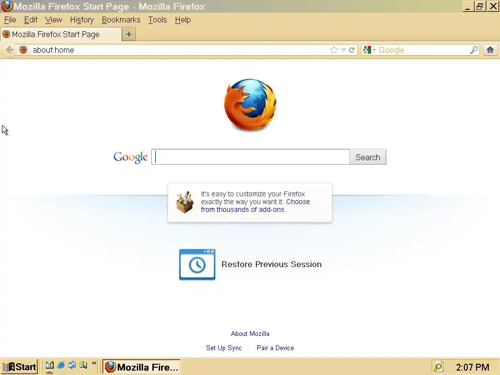The height and width of the screenshot is (375, 500).
Task: Open the Bookmarks menu
Action: pos(121,20)
